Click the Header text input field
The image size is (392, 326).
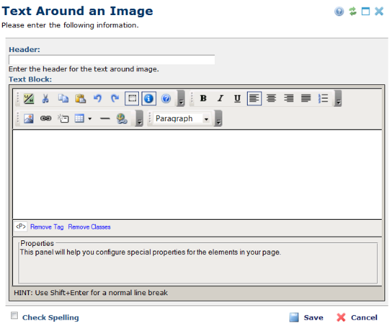click(112, 60)
